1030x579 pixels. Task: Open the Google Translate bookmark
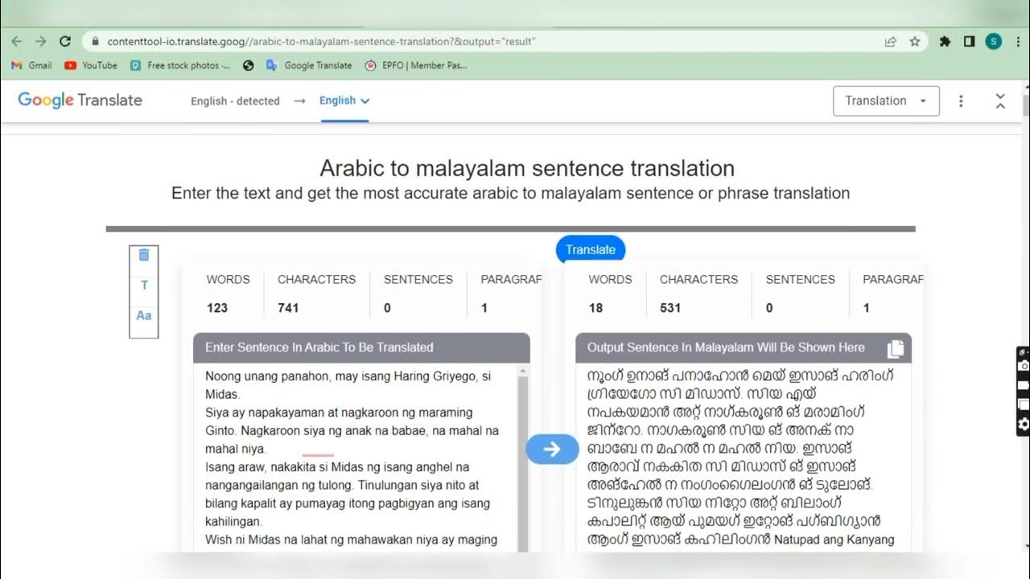coord(309,65)
